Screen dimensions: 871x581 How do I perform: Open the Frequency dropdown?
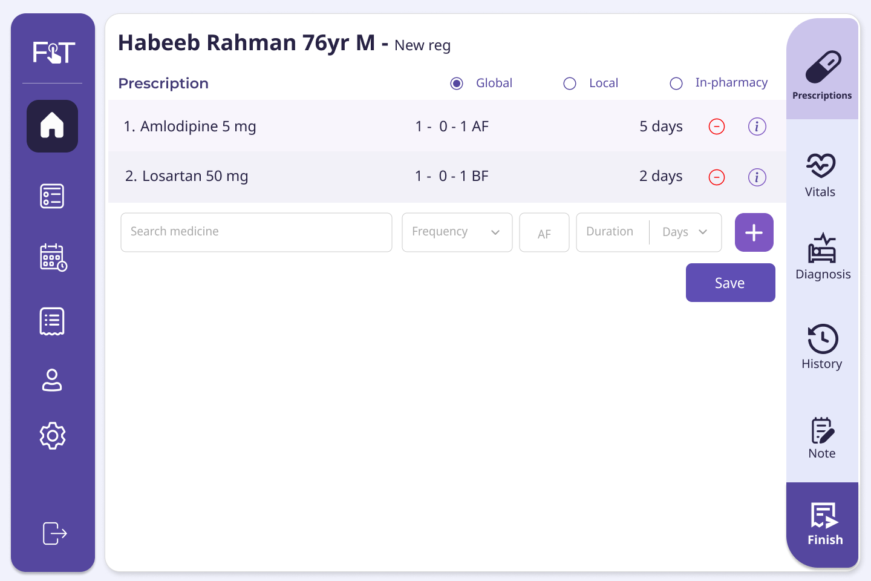click(457, 232)
